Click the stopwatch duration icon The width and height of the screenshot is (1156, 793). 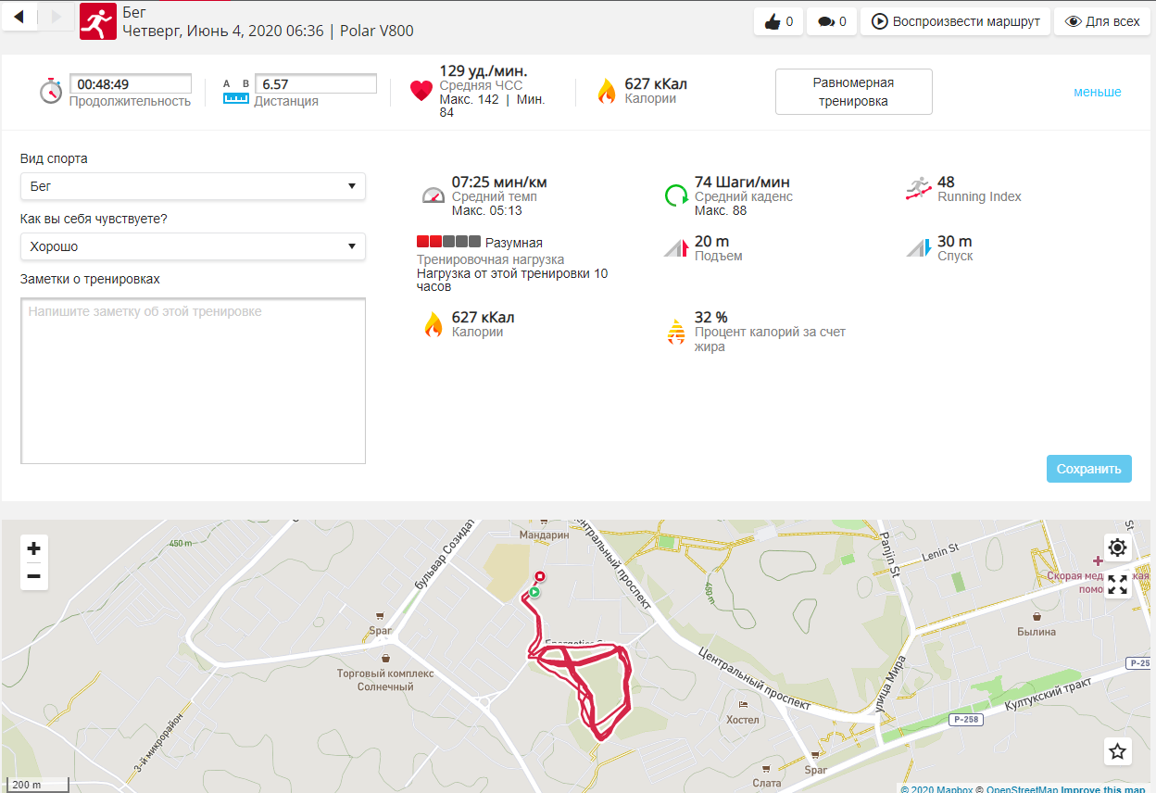tap(51, 91)
